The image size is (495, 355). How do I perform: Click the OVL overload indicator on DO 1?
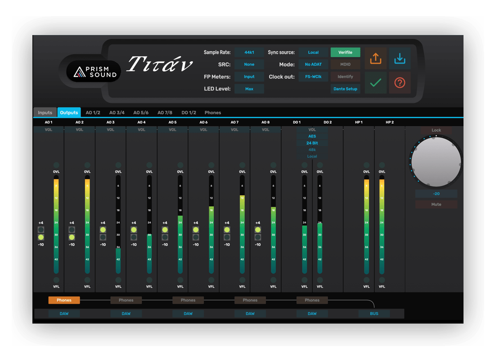click(x=304, y=165)
